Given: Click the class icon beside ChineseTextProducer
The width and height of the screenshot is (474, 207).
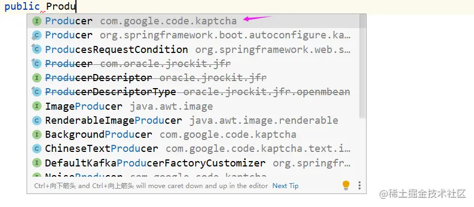Looking at the screenshot, I should pyautogui.click(x=36, y=149).
